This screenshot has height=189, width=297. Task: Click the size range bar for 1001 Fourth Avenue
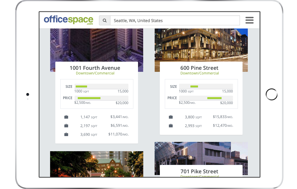[101, 86]
